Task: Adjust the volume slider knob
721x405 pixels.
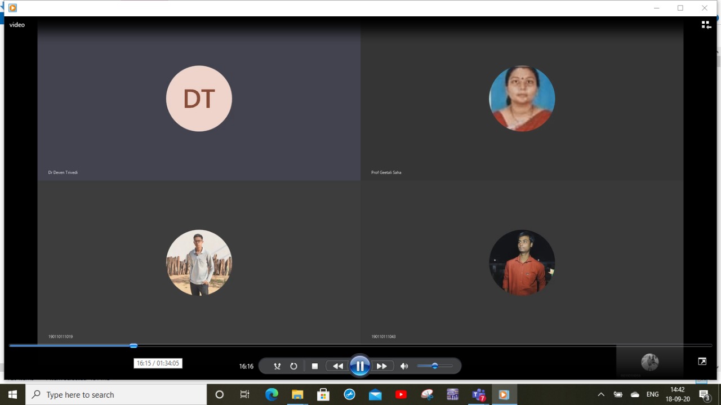Action: (435, 366)
